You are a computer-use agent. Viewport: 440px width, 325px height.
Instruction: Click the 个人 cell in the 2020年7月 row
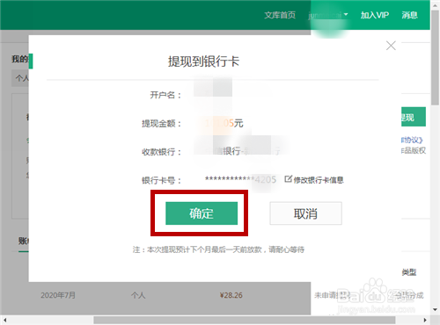tap(138, 295)
